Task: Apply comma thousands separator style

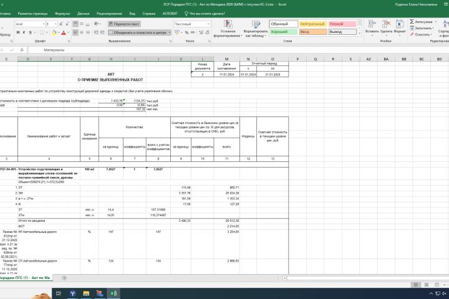Action: (x=193, y=32)
